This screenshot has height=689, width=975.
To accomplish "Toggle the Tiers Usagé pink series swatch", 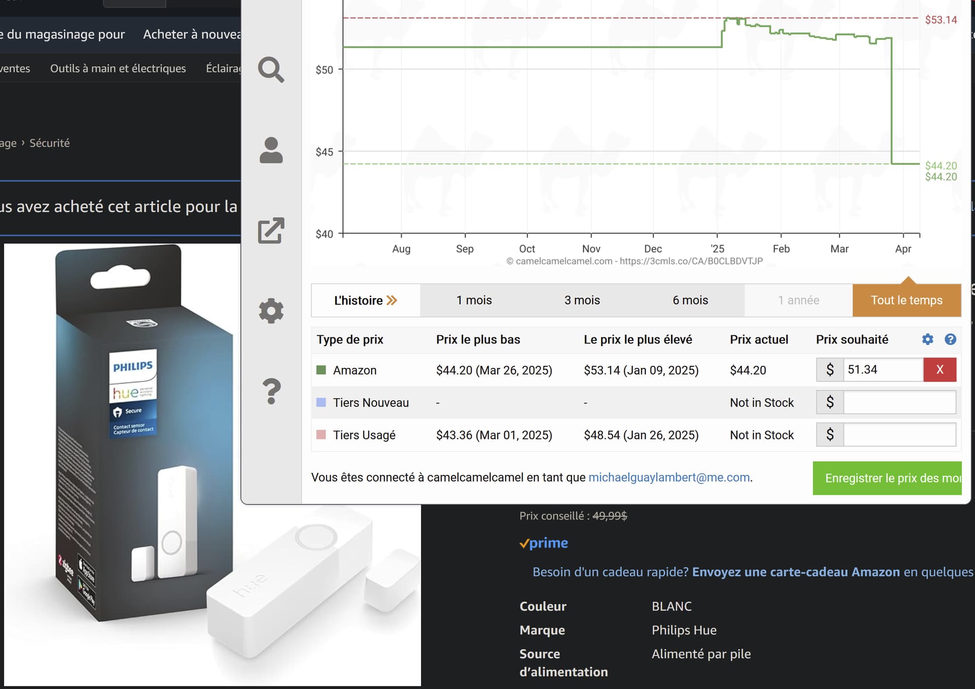I will point(321,435).
